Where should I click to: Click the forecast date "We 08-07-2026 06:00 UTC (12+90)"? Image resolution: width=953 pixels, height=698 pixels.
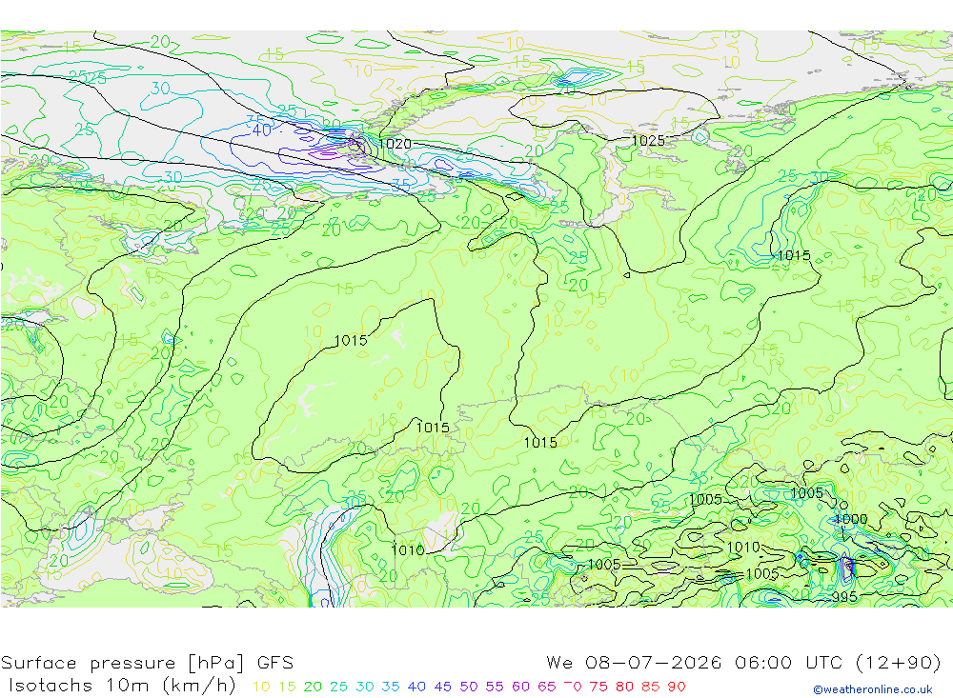pos(744,662)
